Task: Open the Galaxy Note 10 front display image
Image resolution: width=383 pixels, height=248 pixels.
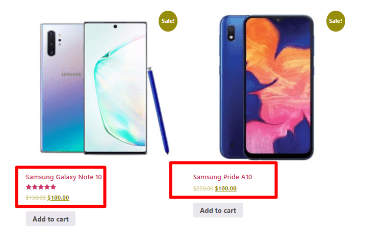Action: [115, 88]
